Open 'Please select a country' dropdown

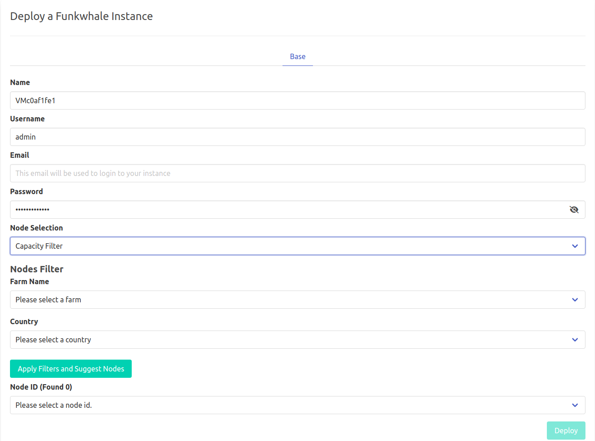(291, 340)
